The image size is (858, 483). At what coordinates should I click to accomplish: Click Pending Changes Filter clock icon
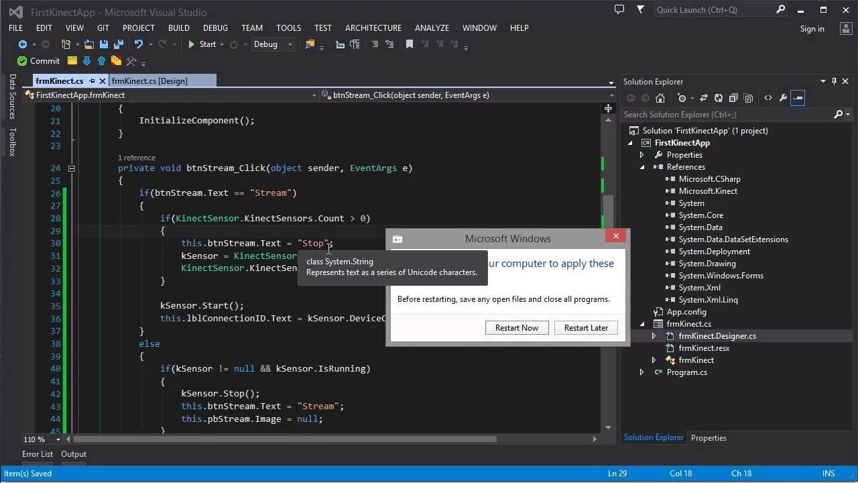tap(682, 98)
